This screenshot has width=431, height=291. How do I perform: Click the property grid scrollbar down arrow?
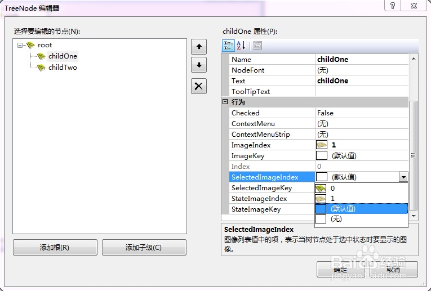point(414,216)
